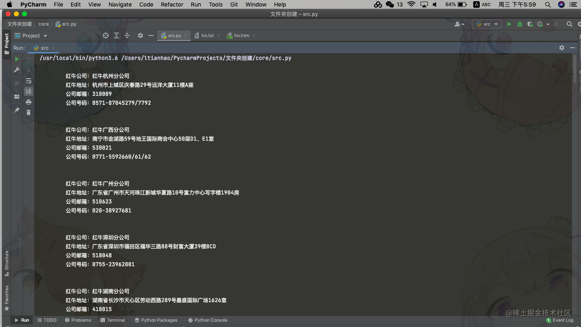Close the hn.htm editor tab
Screen dimensions: 581x327
254,35
